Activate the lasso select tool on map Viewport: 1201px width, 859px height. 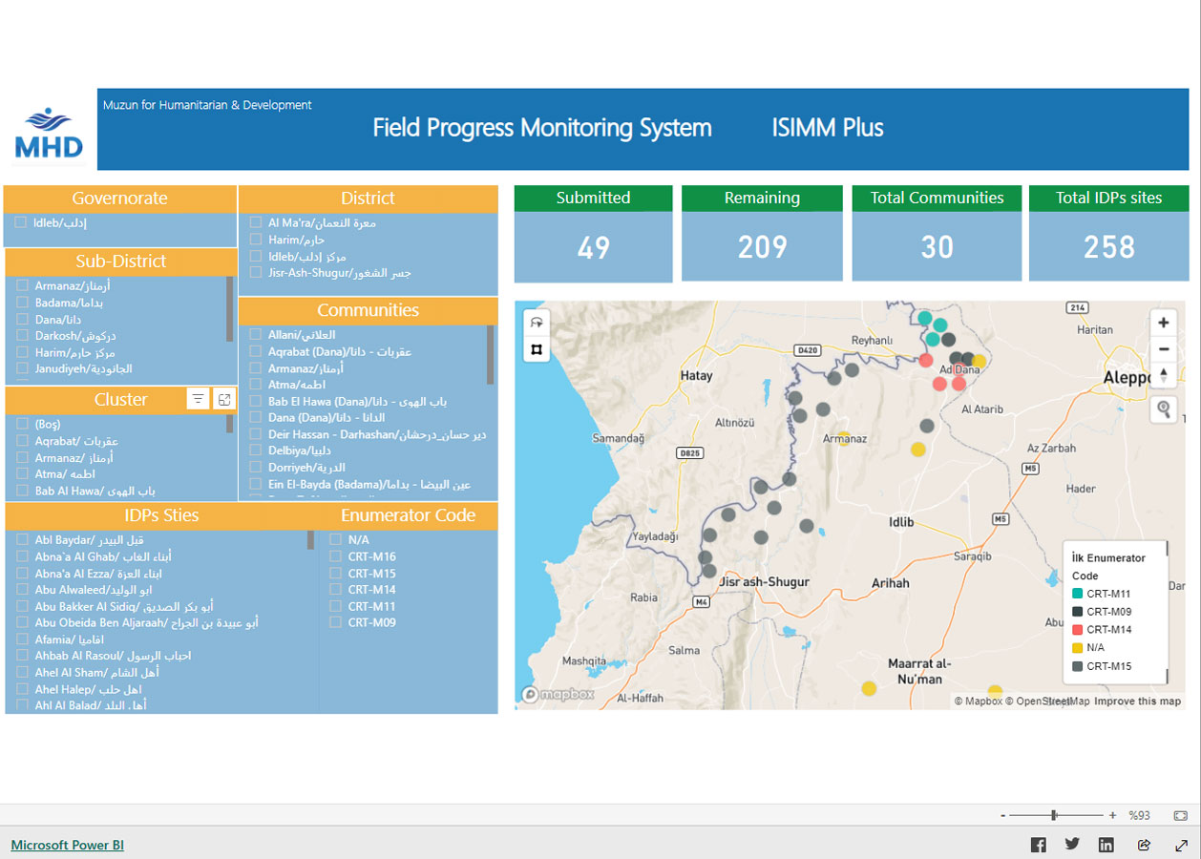(x=537, y=323)
